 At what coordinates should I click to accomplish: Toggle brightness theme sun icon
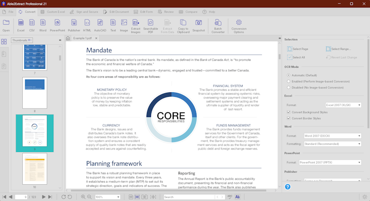(365, 197)
